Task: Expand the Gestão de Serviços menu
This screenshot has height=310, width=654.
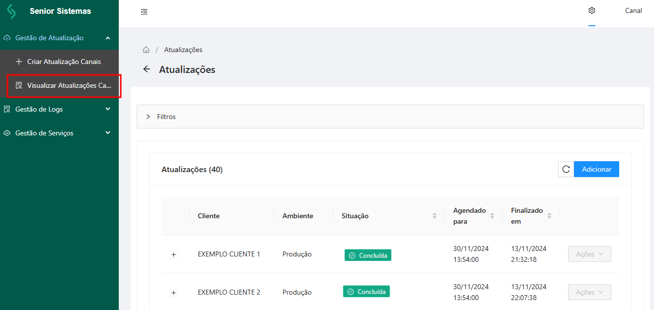Action: point(108,133)
